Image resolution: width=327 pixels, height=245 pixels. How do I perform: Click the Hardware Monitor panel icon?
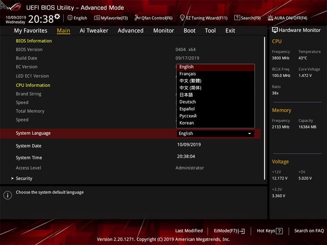click(275, 30)
